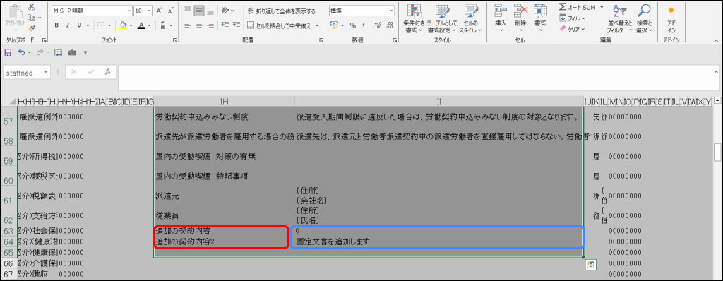Collapse the ribbon with the chevron

(717, 40)
